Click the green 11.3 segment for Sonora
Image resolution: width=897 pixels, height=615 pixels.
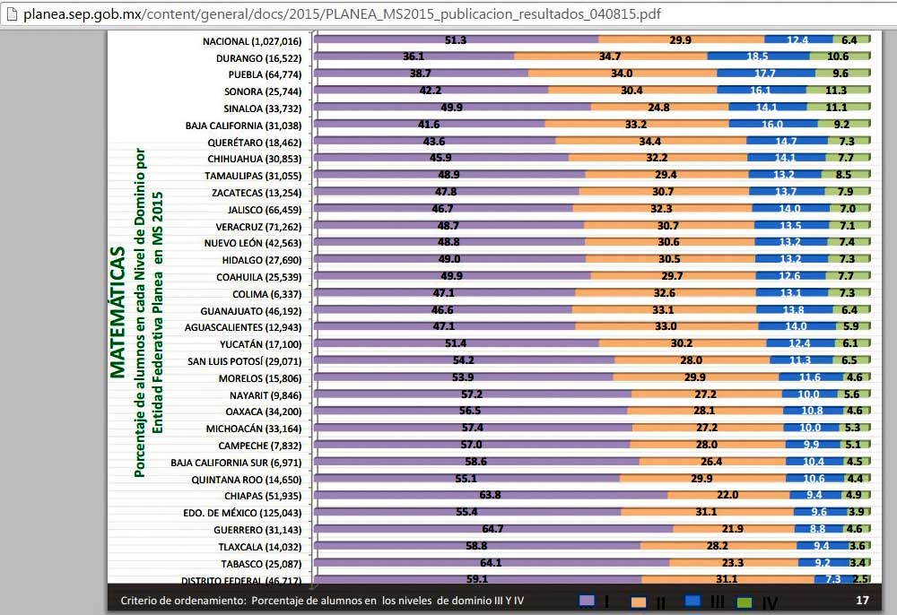click(838, 91)
